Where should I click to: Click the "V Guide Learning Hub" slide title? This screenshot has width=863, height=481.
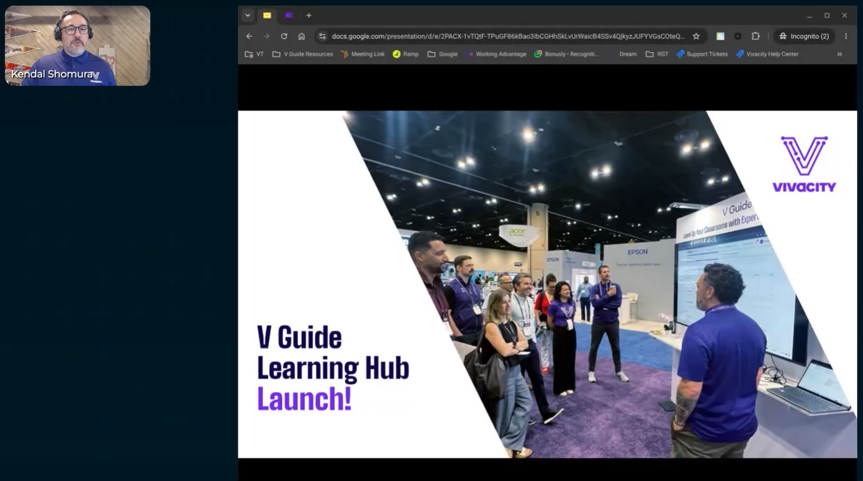click(333, 353)
